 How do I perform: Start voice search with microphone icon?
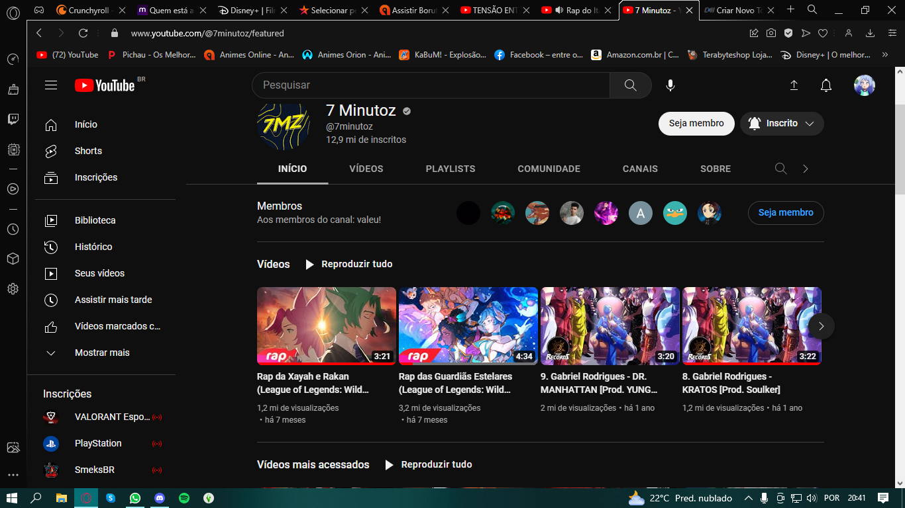coord(670,85)
